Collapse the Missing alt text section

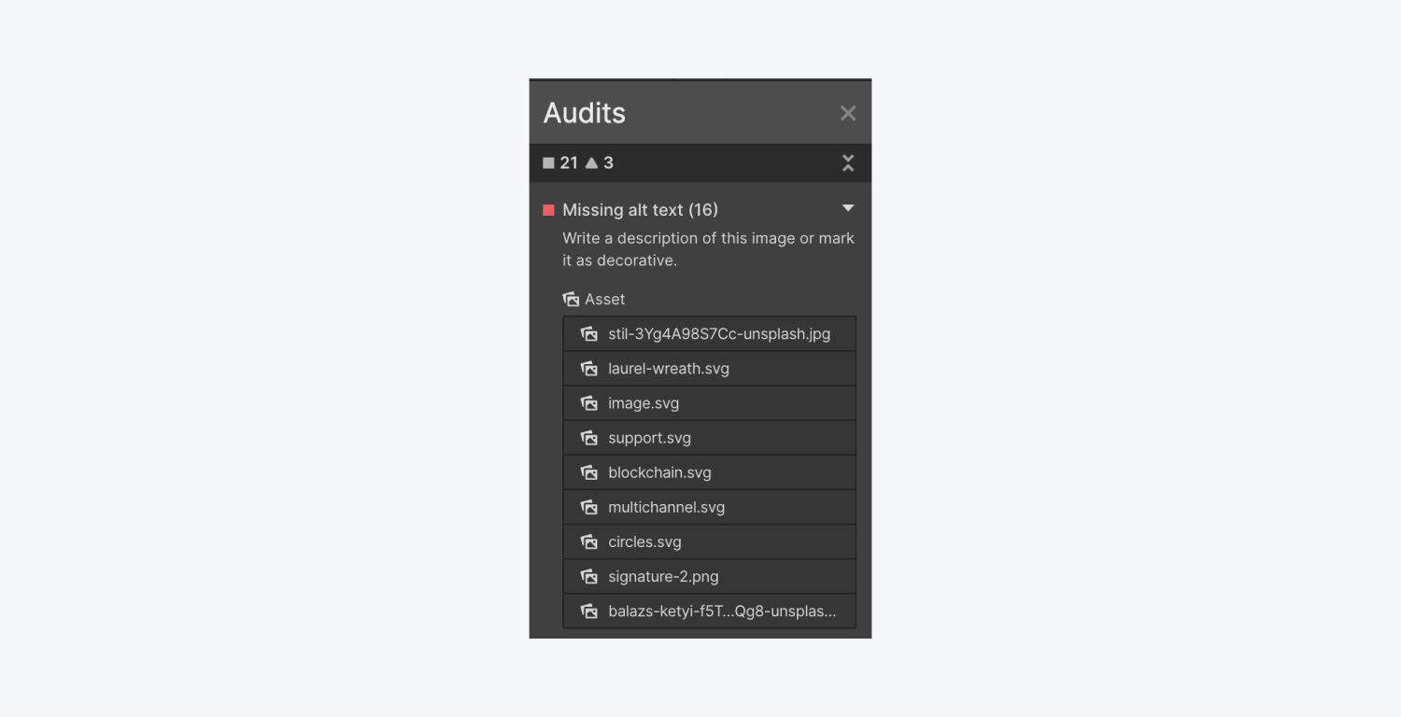point(847,209)
